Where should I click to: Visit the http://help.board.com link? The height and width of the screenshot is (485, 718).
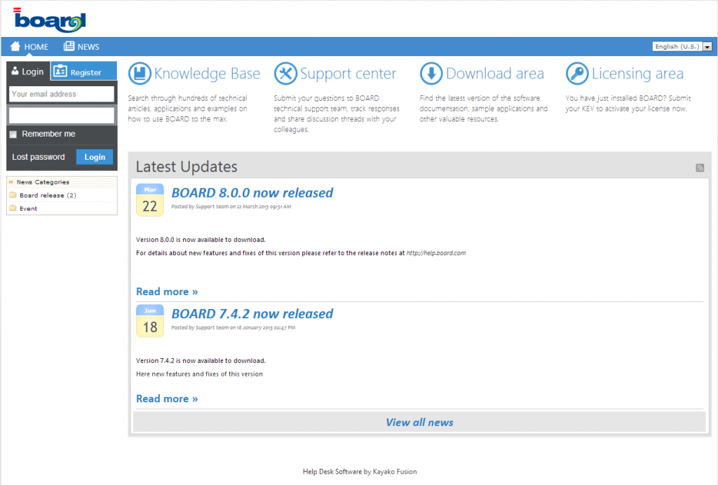436,253
